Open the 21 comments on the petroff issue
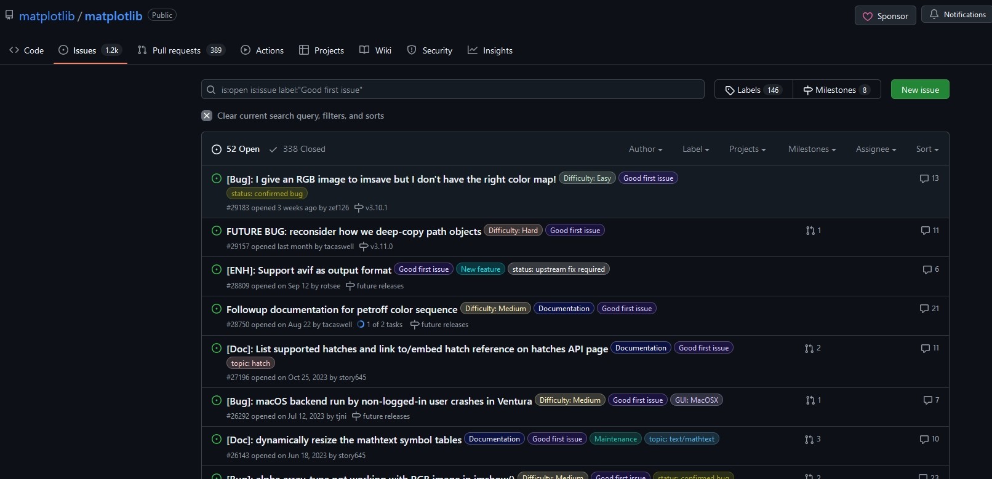992x479 pixels. [929, 309]
